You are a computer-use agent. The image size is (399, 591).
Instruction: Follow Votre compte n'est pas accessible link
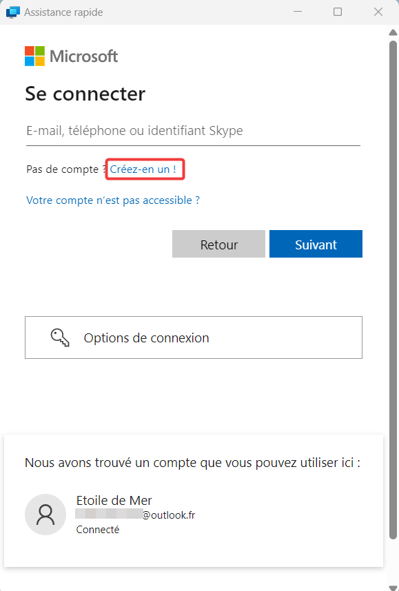[113, 200]
